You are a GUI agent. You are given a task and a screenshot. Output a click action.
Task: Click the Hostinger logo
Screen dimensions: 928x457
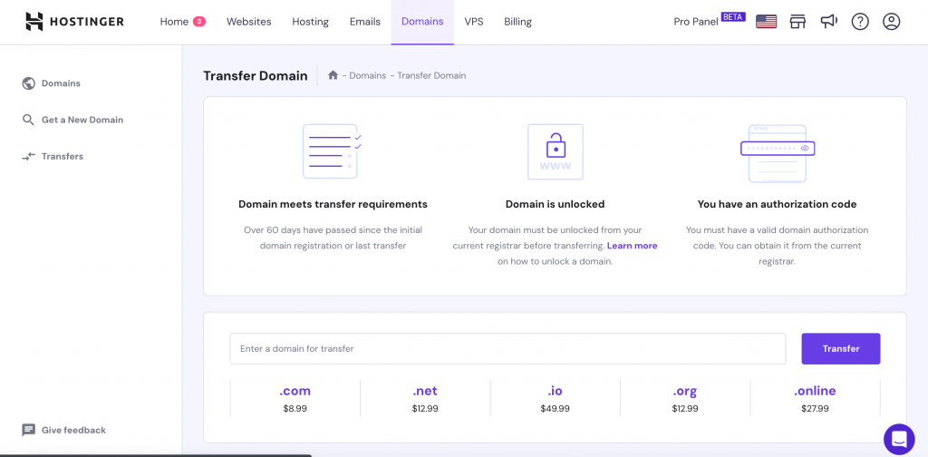[x=74, y=21]
